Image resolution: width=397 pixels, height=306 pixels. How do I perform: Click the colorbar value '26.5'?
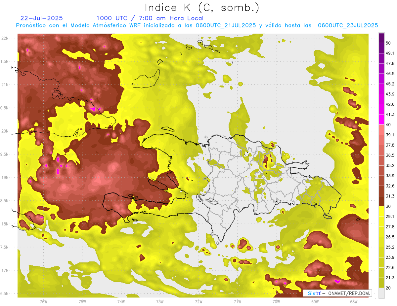click(390, 237)
